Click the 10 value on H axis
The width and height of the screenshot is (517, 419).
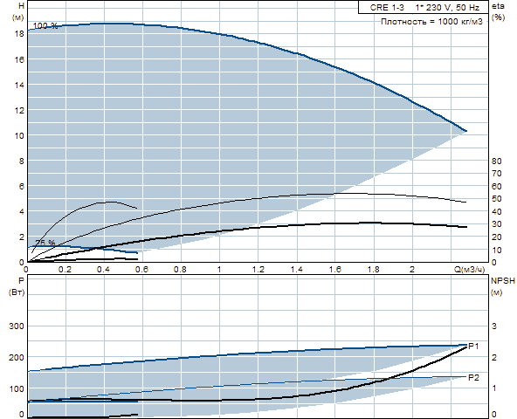[19, 136]
